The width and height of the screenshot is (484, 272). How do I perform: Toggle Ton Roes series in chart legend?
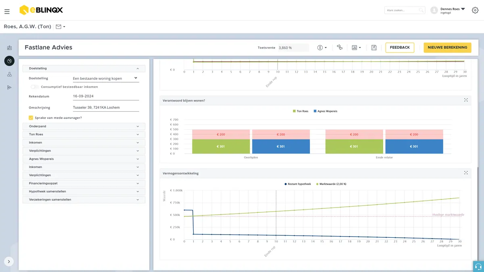click(x=300, y=111)
